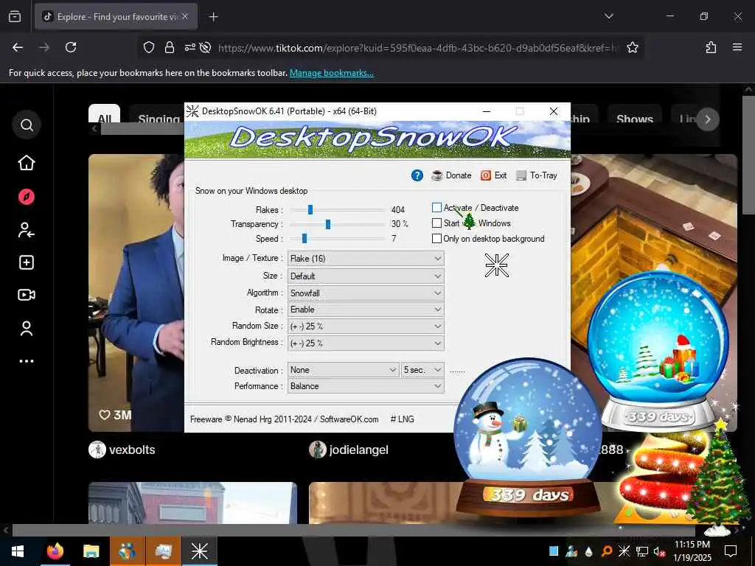Open the Windows Start menu
Screen dimensions: 755x566
[18, 551]
